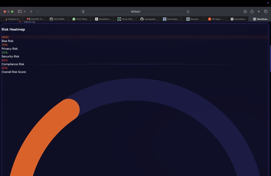Click the 127.0.0.1 address field
This screenshot has width=271, height=176.
tap(135, 11)
